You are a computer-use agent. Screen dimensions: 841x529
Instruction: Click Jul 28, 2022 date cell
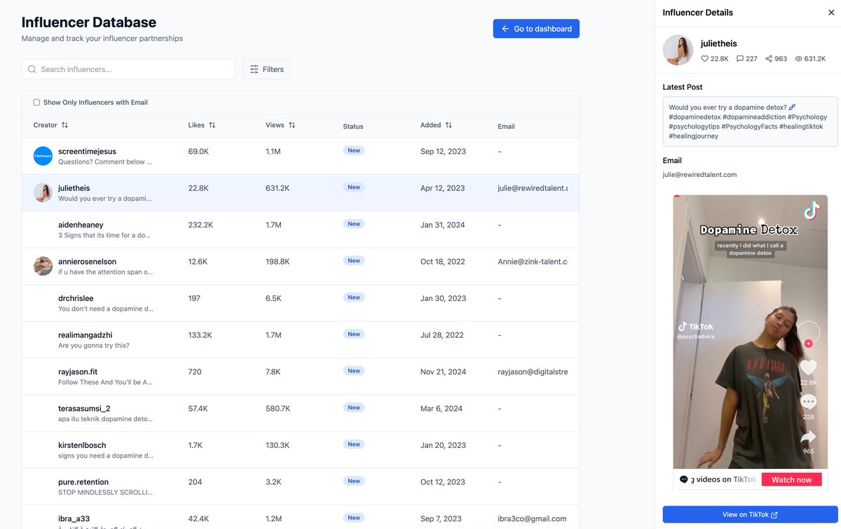442,335
